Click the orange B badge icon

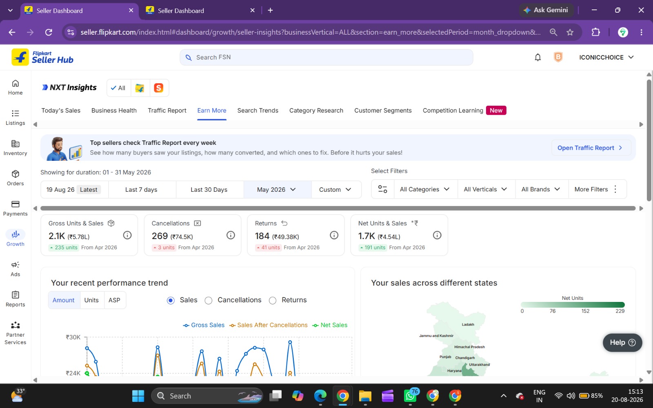tap(558, 57)
